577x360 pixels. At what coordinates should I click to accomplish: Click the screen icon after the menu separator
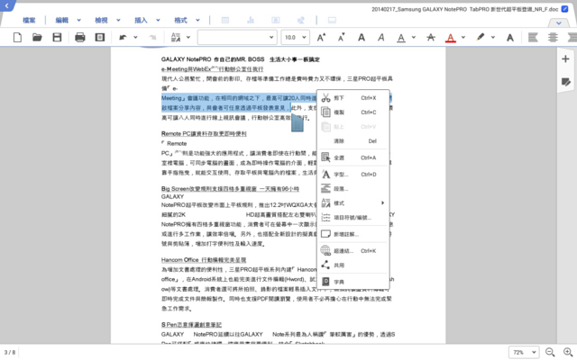pyautogui.click(x=332, y=20)
